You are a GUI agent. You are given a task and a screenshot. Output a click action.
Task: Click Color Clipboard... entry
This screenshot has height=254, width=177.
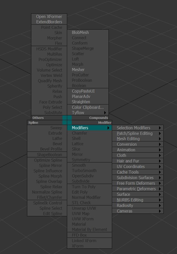88,107
